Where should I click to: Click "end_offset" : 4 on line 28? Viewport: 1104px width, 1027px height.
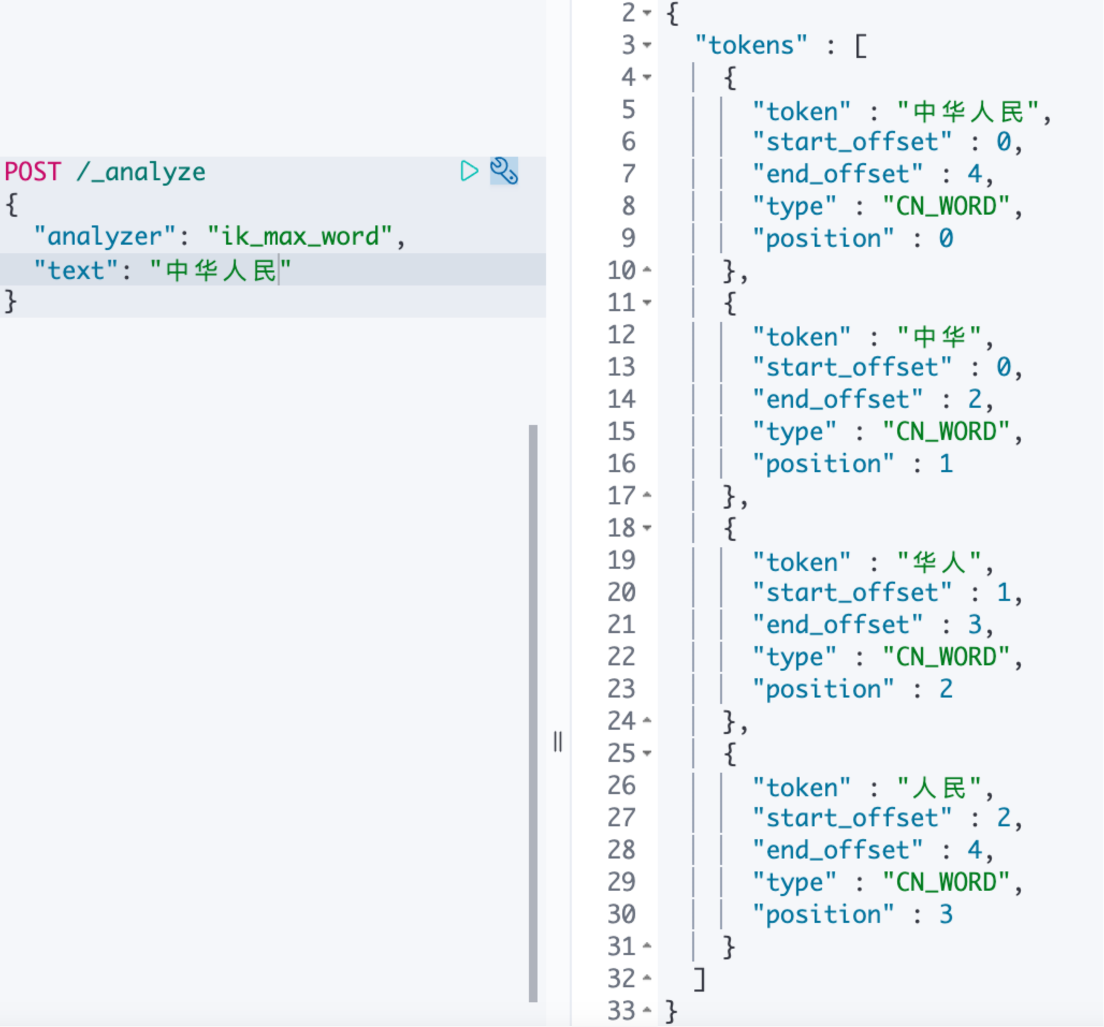point(867,849)
